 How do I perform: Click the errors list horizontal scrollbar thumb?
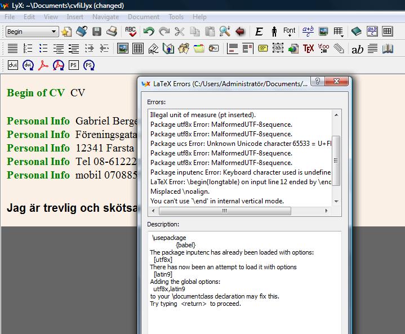coord(225,211)
